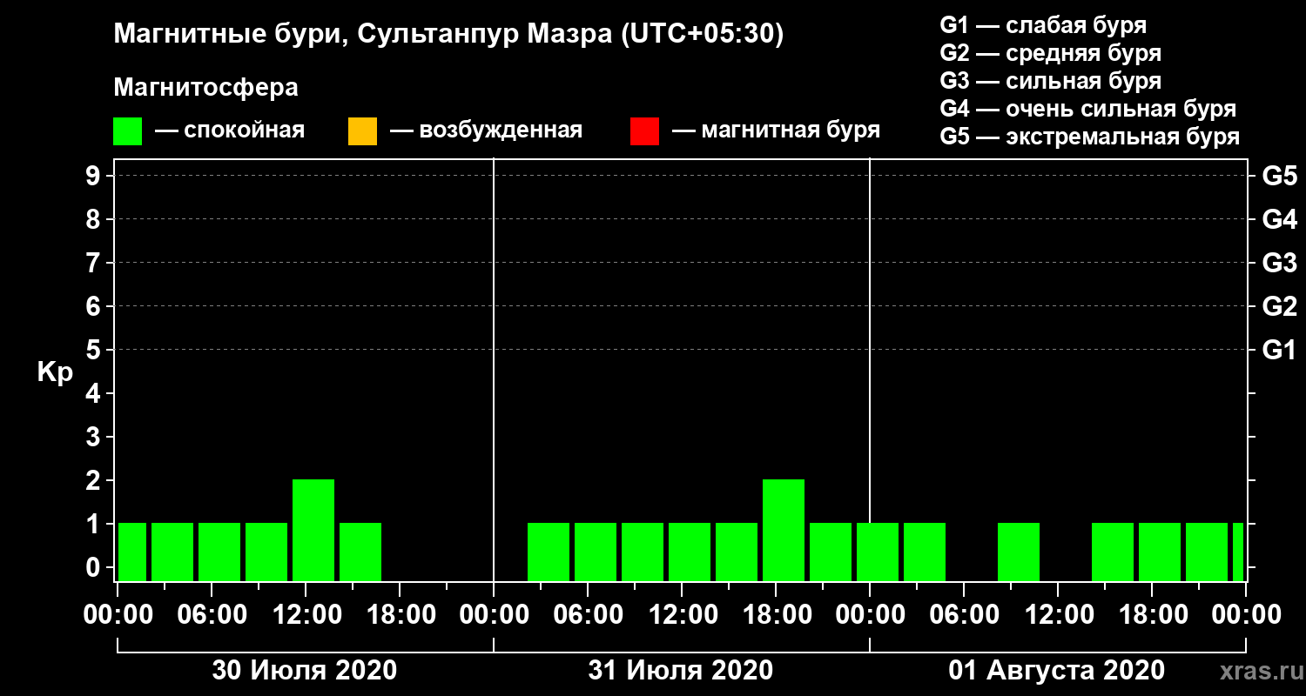The height and width of the screenshot is (696, 1306).
Task: Click the green bar above 06:00 on 31 Июля
Action: coord(596,552)
